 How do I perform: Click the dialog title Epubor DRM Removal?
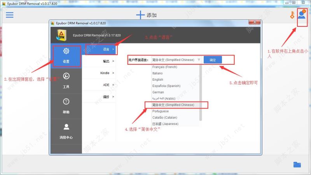point(81,23)
